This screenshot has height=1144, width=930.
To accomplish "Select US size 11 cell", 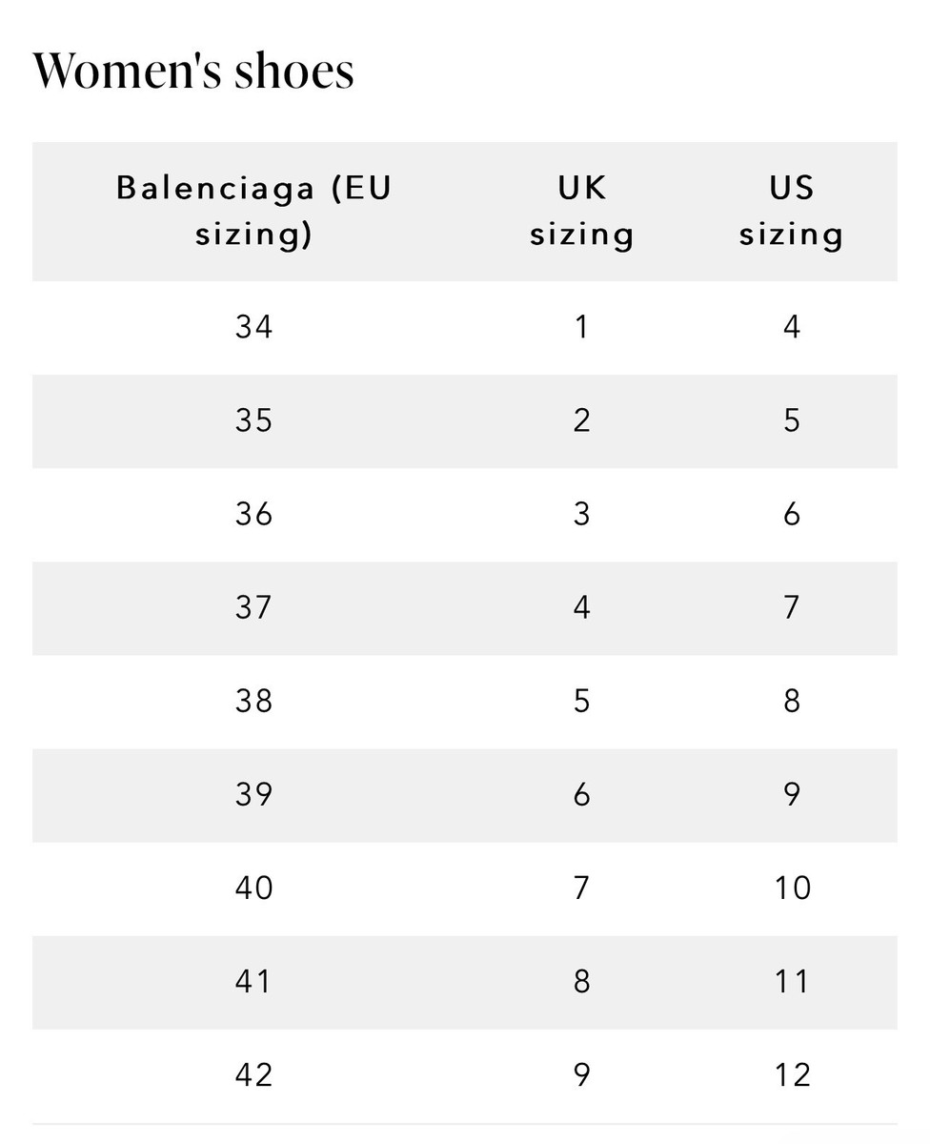I will point(792,981).
